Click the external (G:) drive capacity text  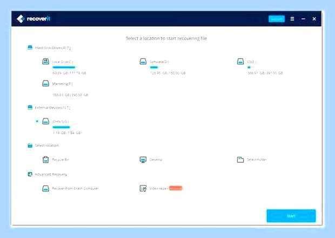[67, 133]
